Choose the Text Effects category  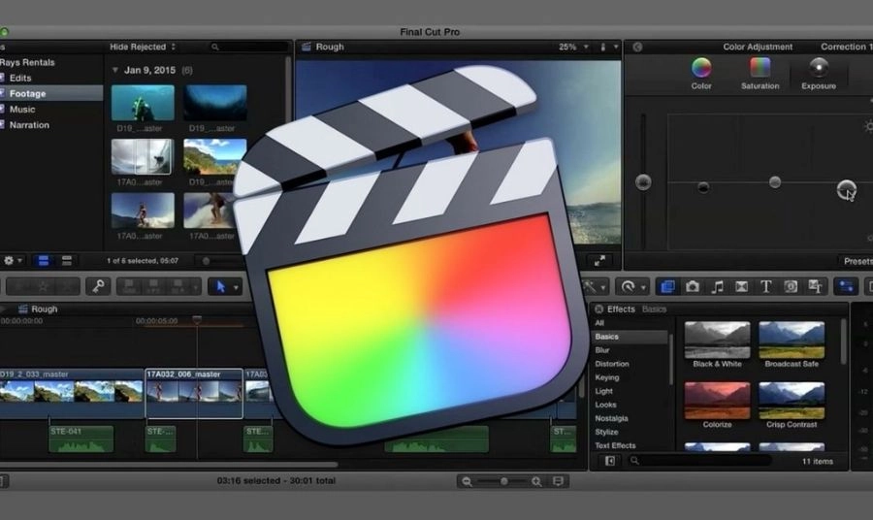pyautogui.click(x=615, y=445)
